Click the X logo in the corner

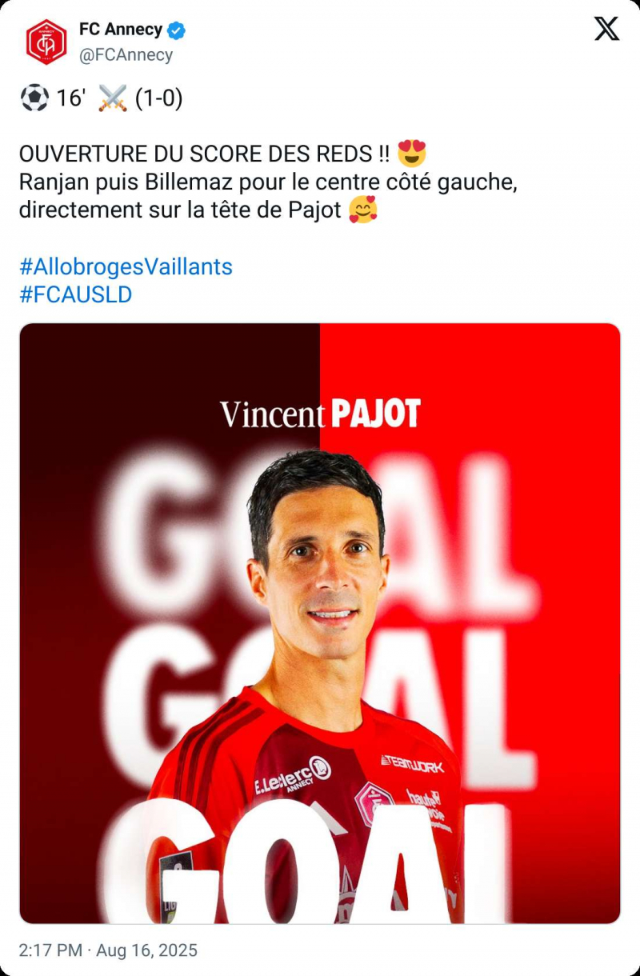pos(606,29)
